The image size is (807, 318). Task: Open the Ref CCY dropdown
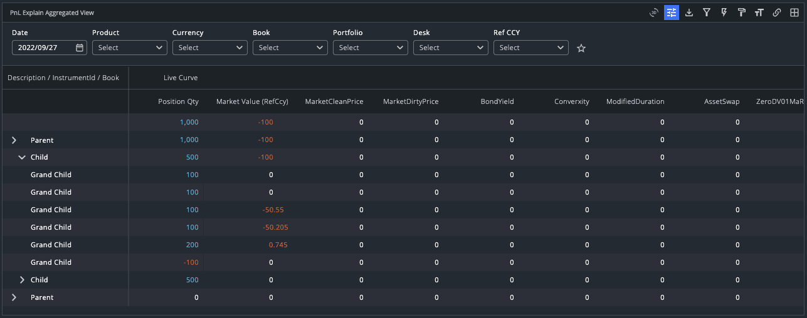[x=531, y=48]
